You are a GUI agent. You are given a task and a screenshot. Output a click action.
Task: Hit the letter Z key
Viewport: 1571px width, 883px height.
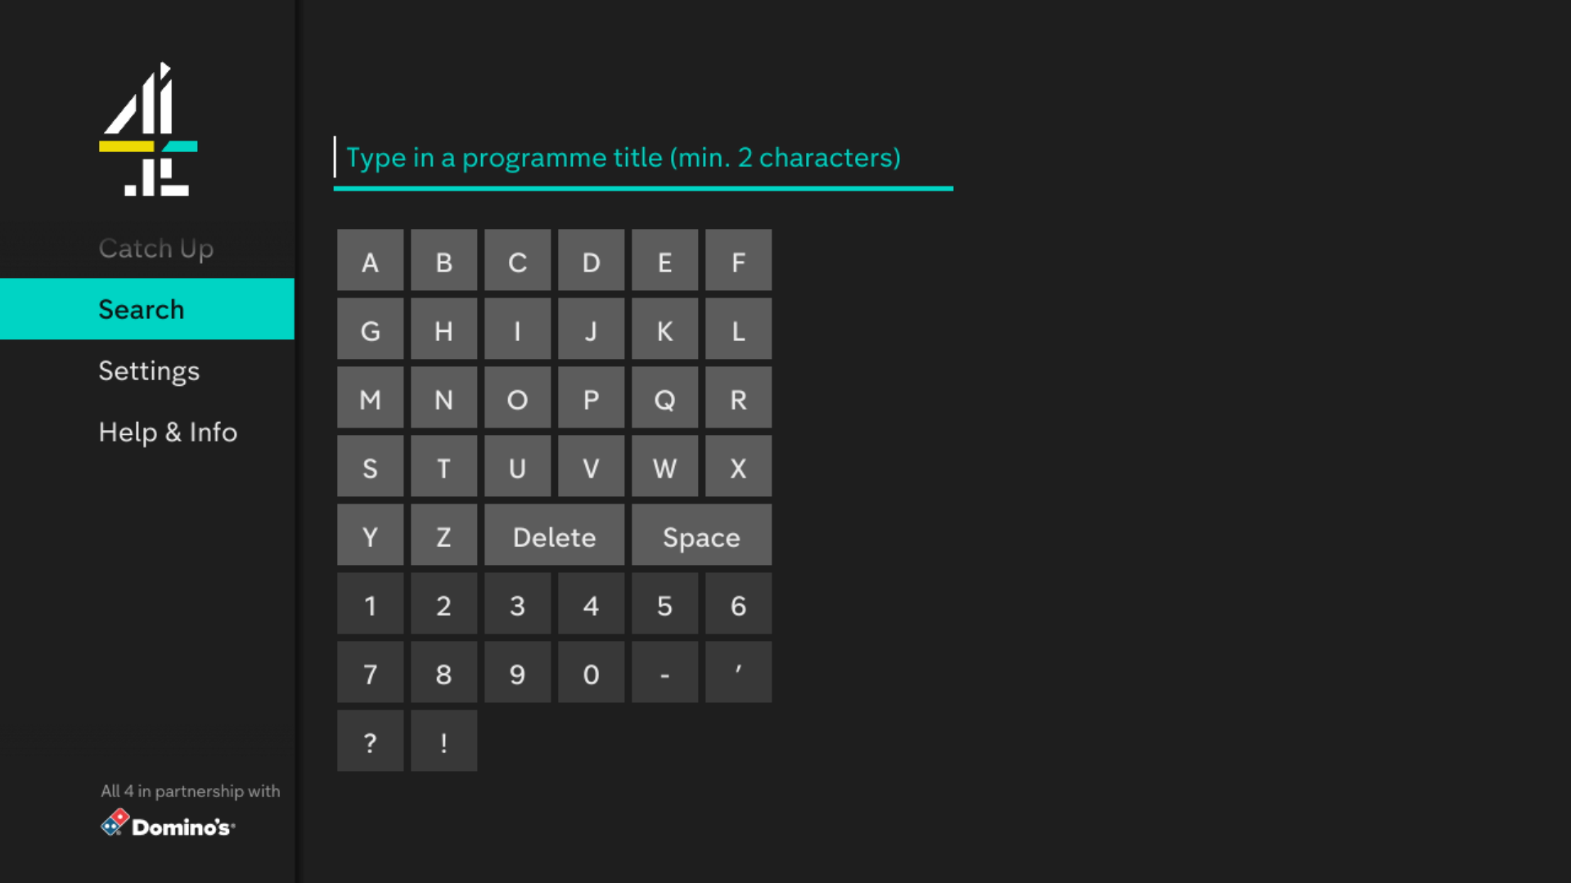(443, 536)
